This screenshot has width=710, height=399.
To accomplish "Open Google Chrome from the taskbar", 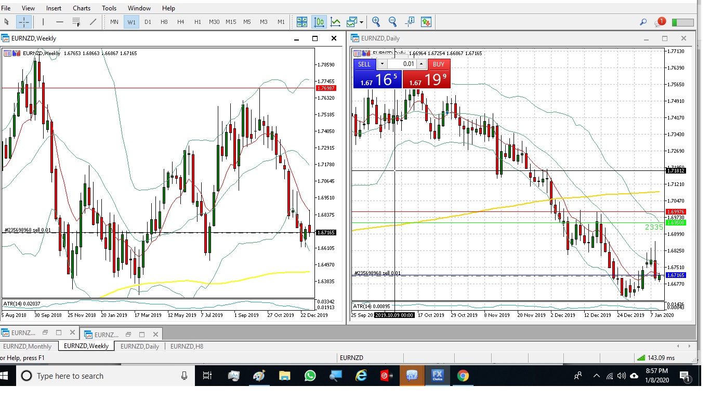I will [x=463, y=376].
